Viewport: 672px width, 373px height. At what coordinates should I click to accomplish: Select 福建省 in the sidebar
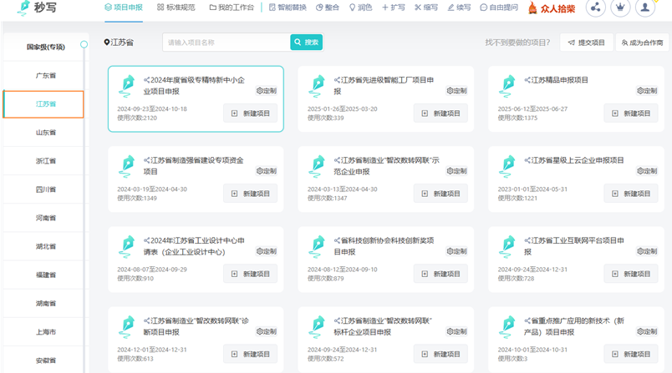pos(45,275)
